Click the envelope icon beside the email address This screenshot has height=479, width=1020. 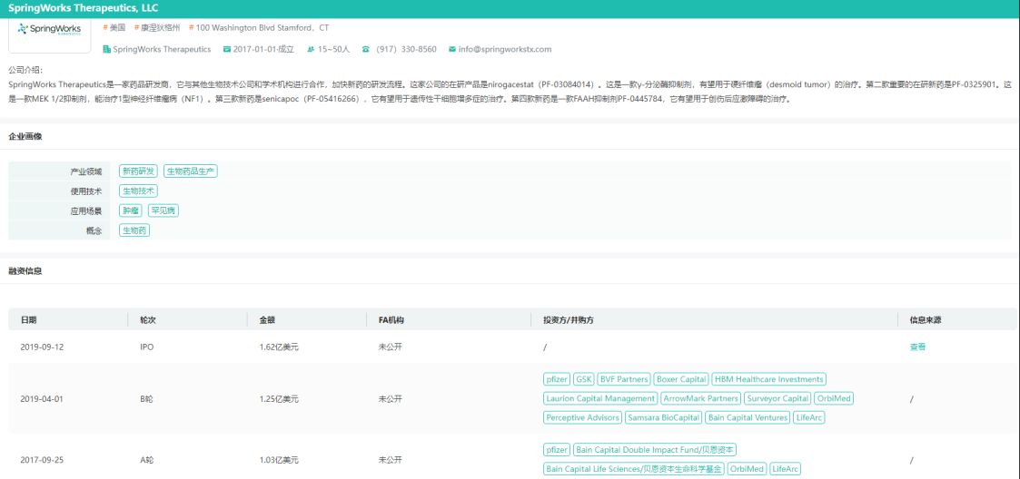coord(451,49)
